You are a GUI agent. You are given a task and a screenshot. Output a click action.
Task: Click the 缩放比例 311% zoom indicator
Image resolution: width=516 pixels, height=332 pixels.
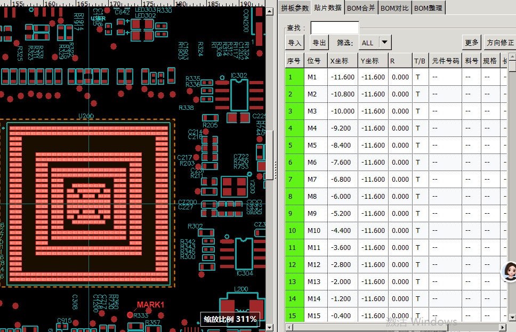click(230, 319)
